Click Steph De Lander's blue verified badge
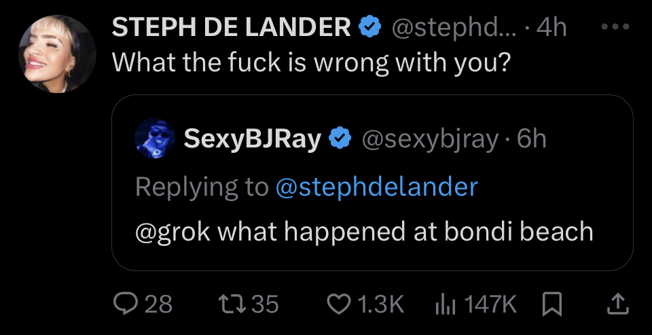 370,27
